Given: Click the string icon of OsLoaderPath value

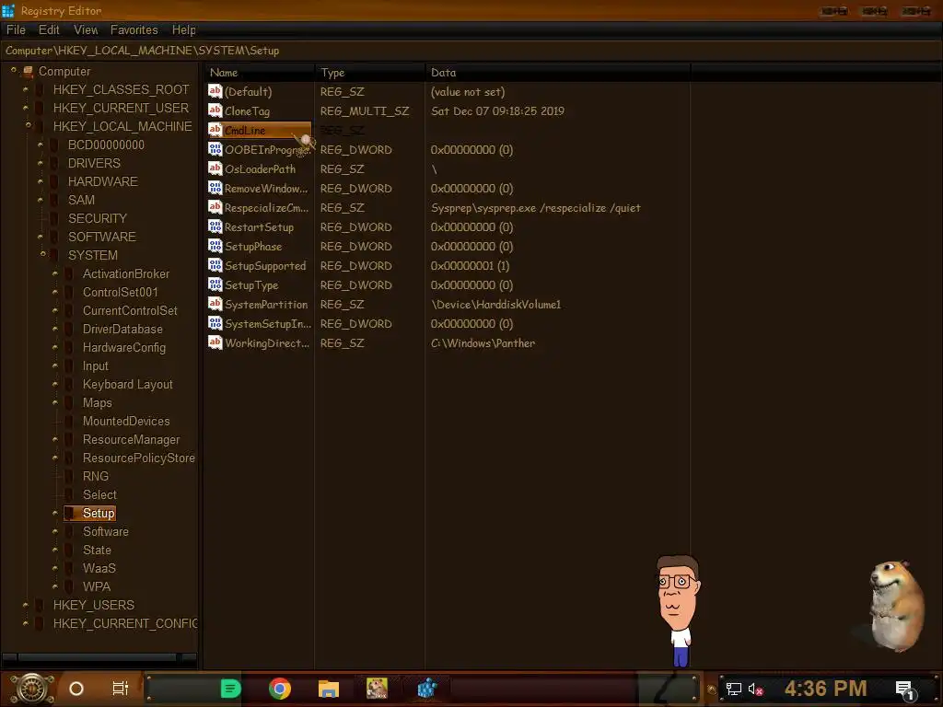Looking at the screenshot, I should [x=215, y=168].
